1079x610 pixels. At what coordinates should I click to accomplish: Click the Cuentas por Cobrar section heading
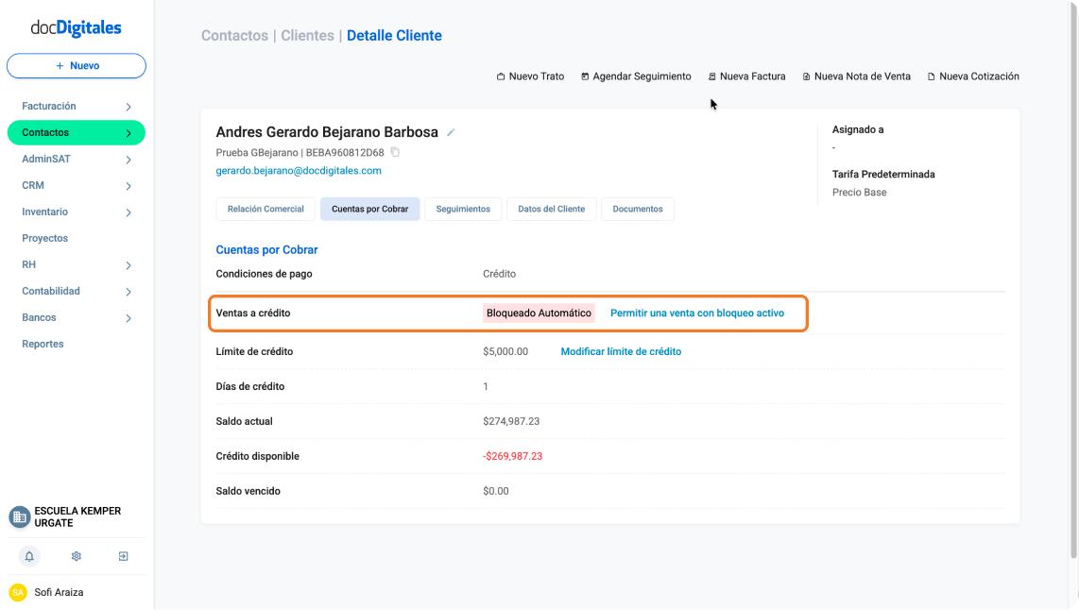pos(267,249)
